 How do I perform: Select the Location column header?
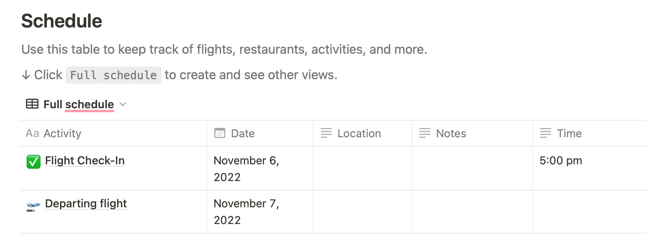[x=359, y=133]
